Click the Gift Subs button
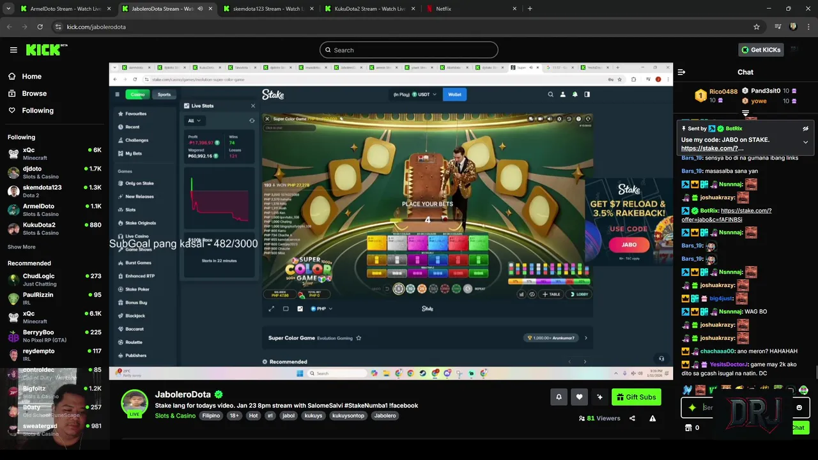Image resolution: width=818 pixels, height=460 pixels. (636, 397)
